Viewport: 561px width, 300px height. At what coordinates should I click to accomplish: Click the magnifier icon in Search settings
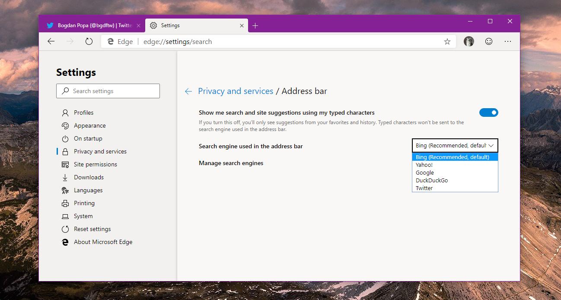tap(65, 91)
